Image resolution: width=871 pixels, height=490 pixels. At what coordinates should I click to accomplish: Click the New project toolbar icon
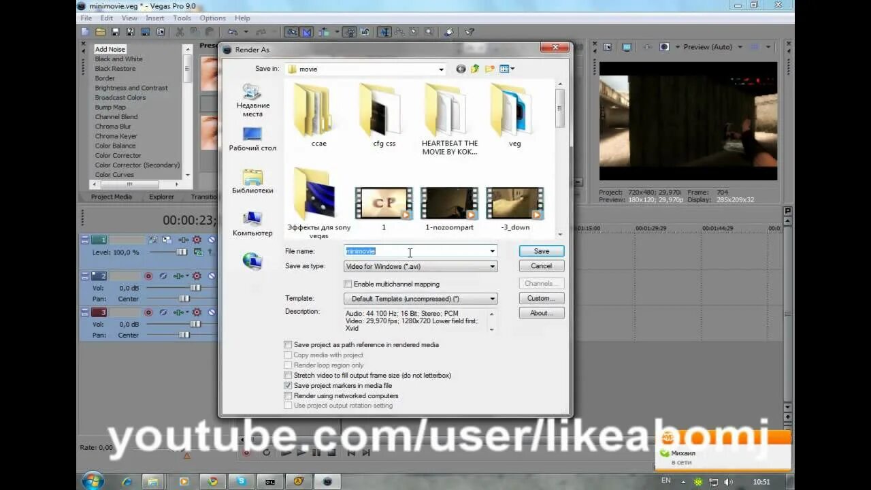85,31
